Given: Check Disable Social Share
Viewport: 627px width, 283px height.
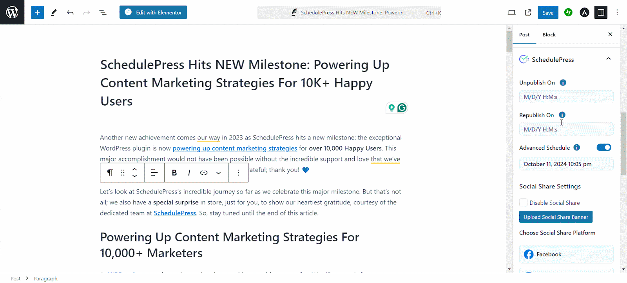Looking at the screenshot, I should tap(523, 202).
